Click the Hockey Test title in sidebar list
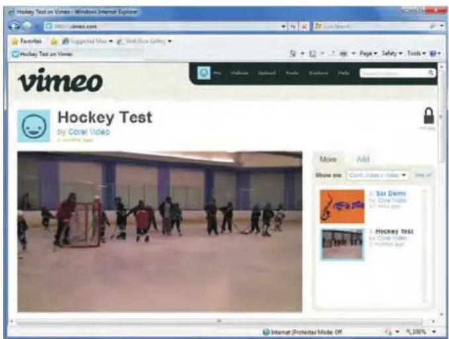 click(394, 232)
